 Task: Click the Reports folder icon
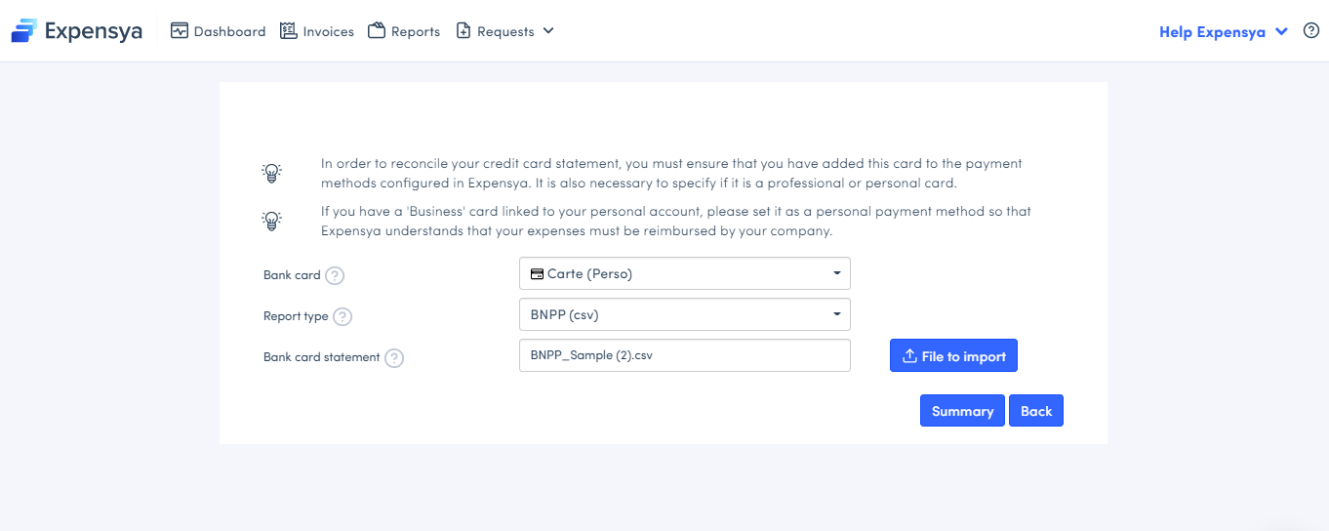(x=377, y=31)
